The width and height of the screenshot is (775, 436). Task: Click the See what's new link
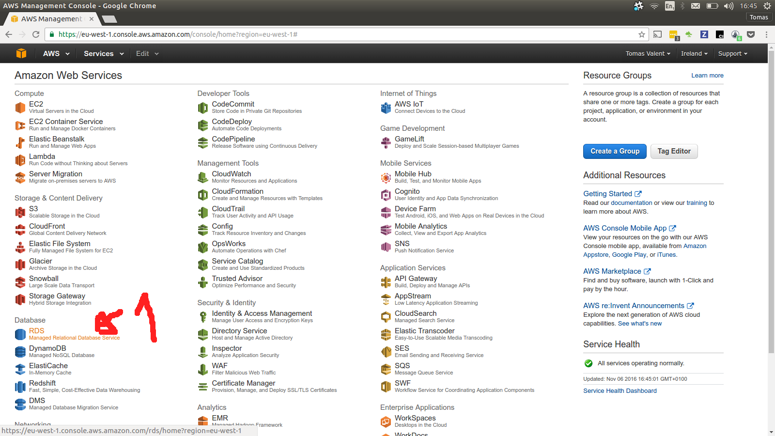(640, 324)
